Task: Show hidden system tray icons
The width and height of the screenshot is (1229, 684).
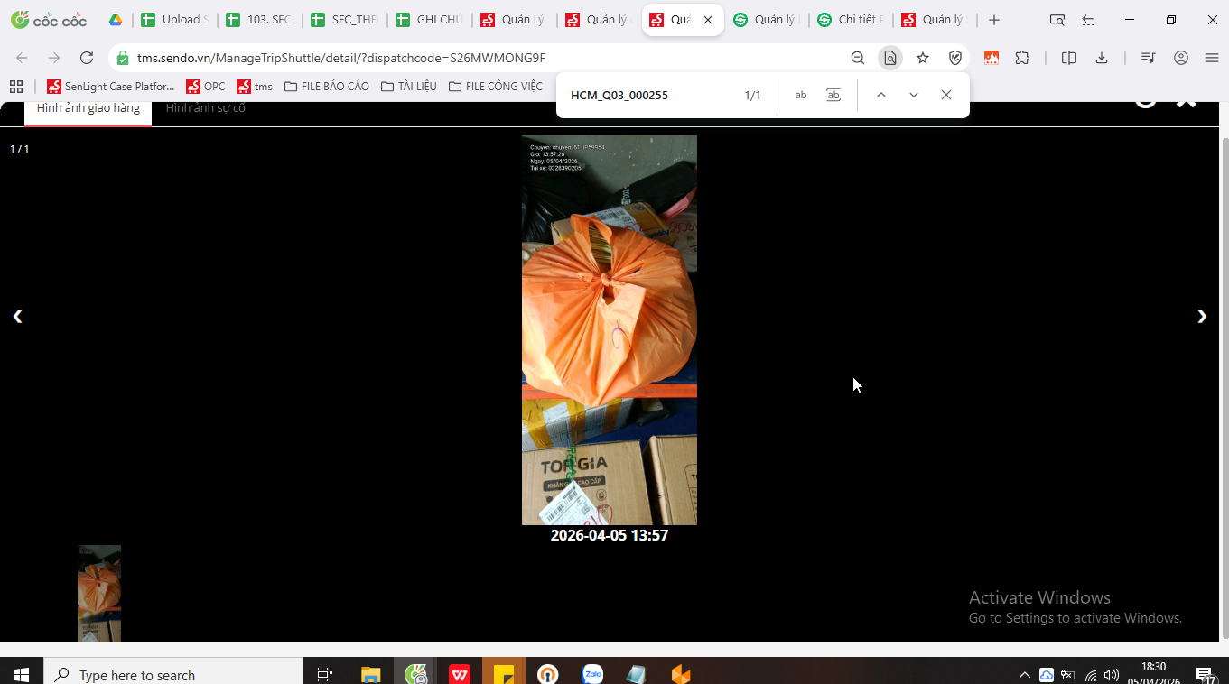Action: click(1025, 674)
